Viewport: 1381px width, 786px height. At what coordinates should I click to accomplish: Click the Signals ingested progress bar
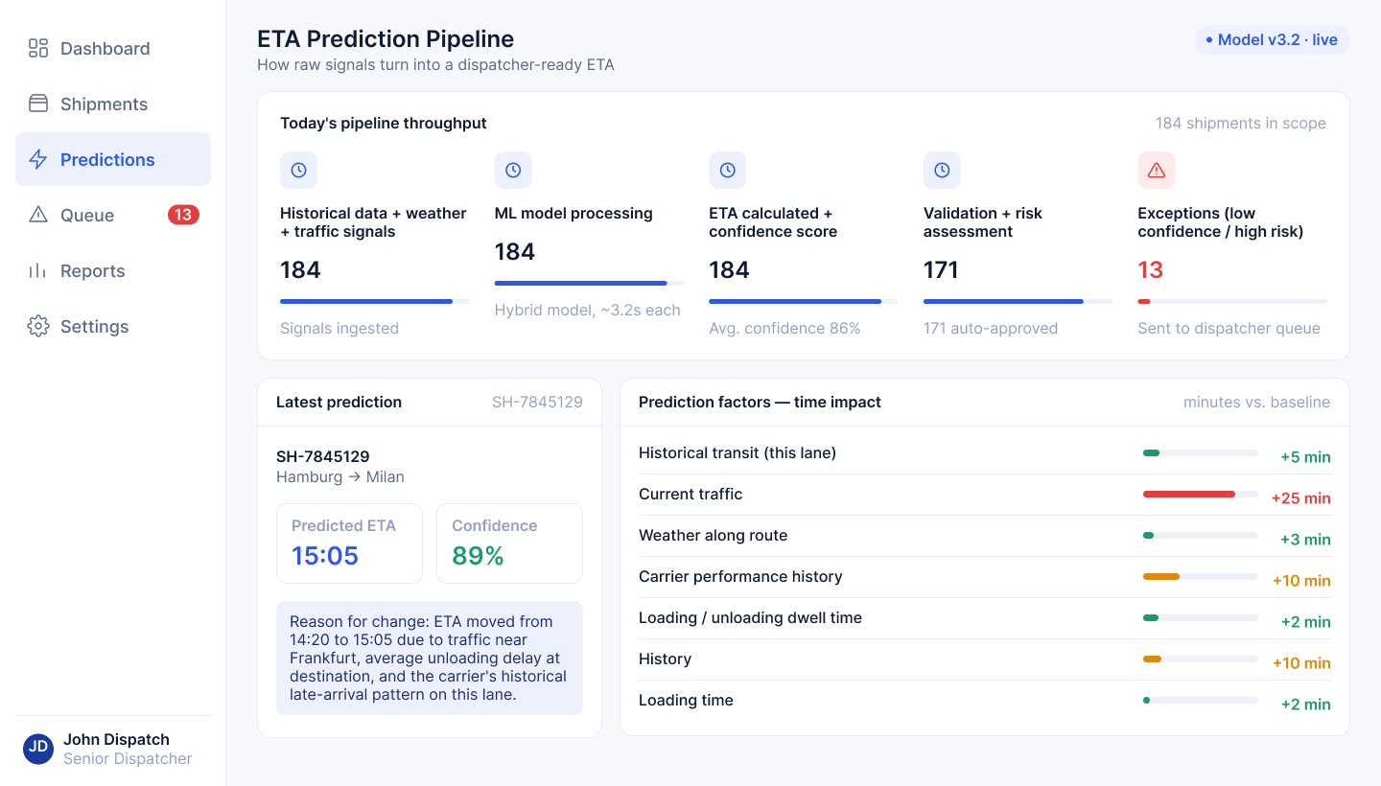(x=374, y=301)
